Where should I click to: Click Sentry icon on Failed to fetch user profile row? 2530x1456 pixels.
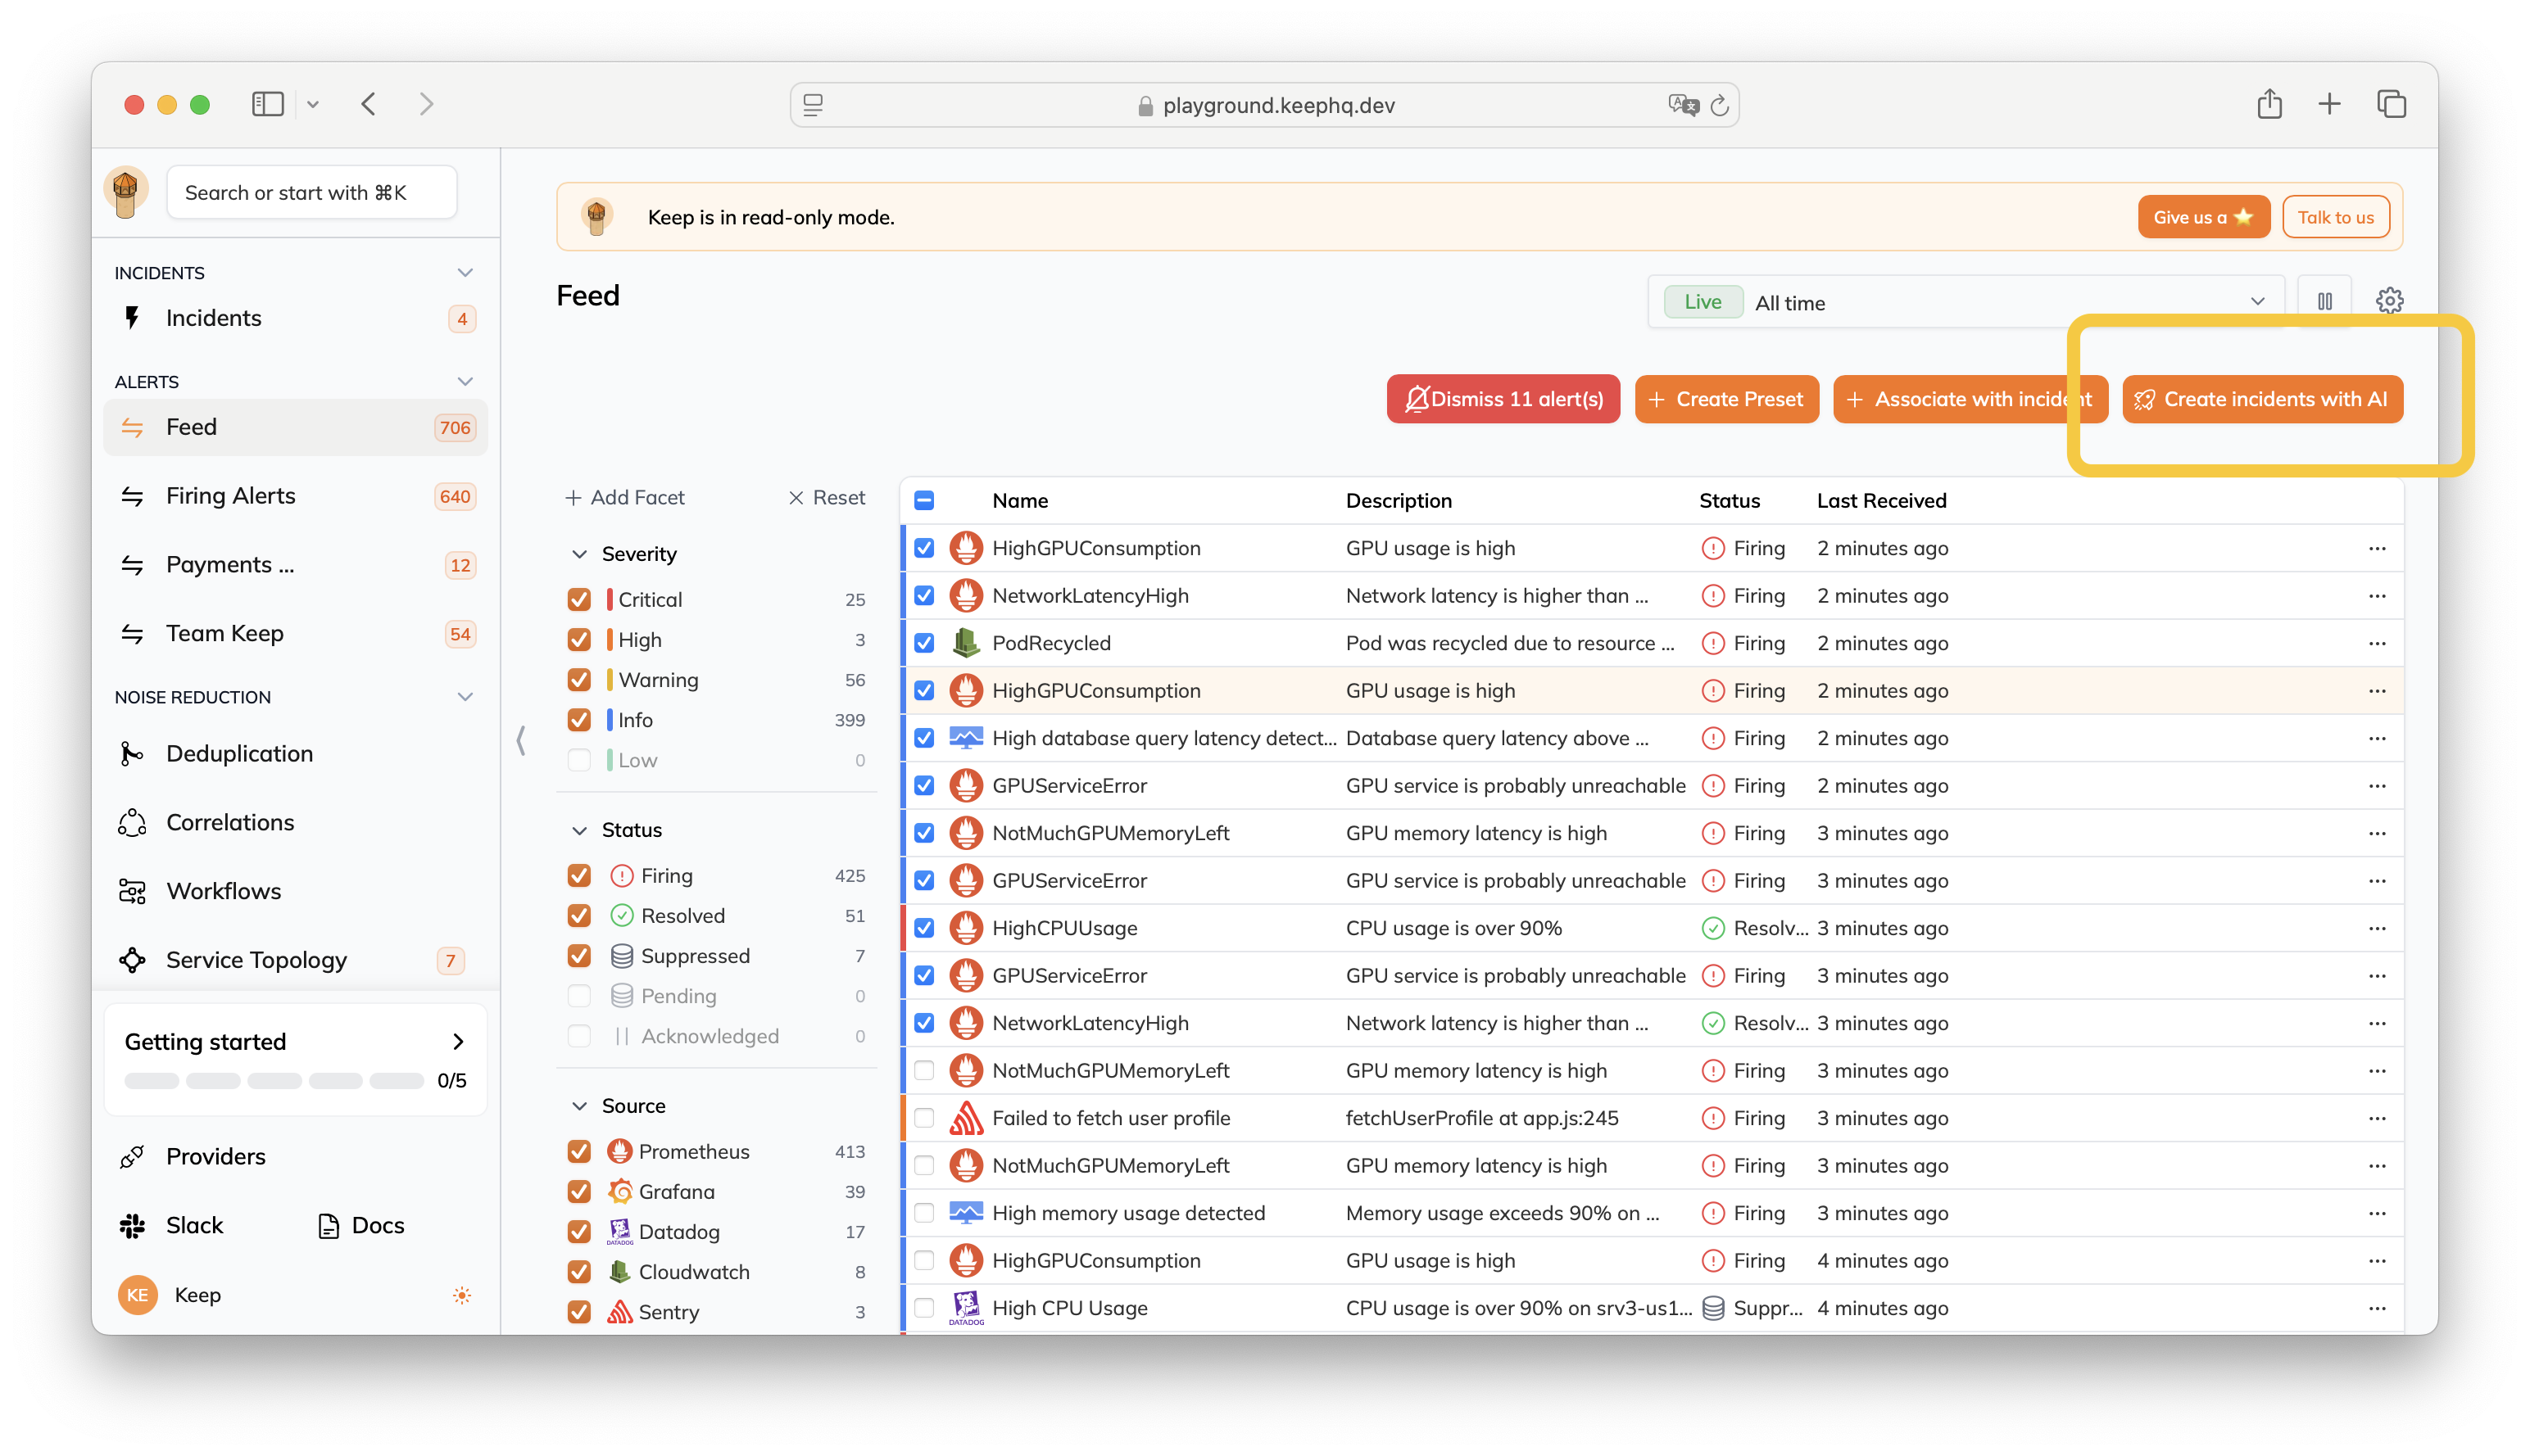pyautogui.click(x=965, y=1119)
